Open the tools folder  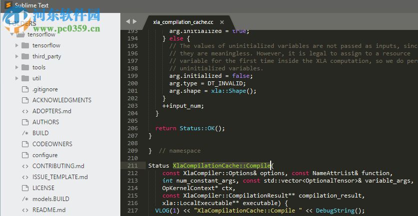pos(39,67)
